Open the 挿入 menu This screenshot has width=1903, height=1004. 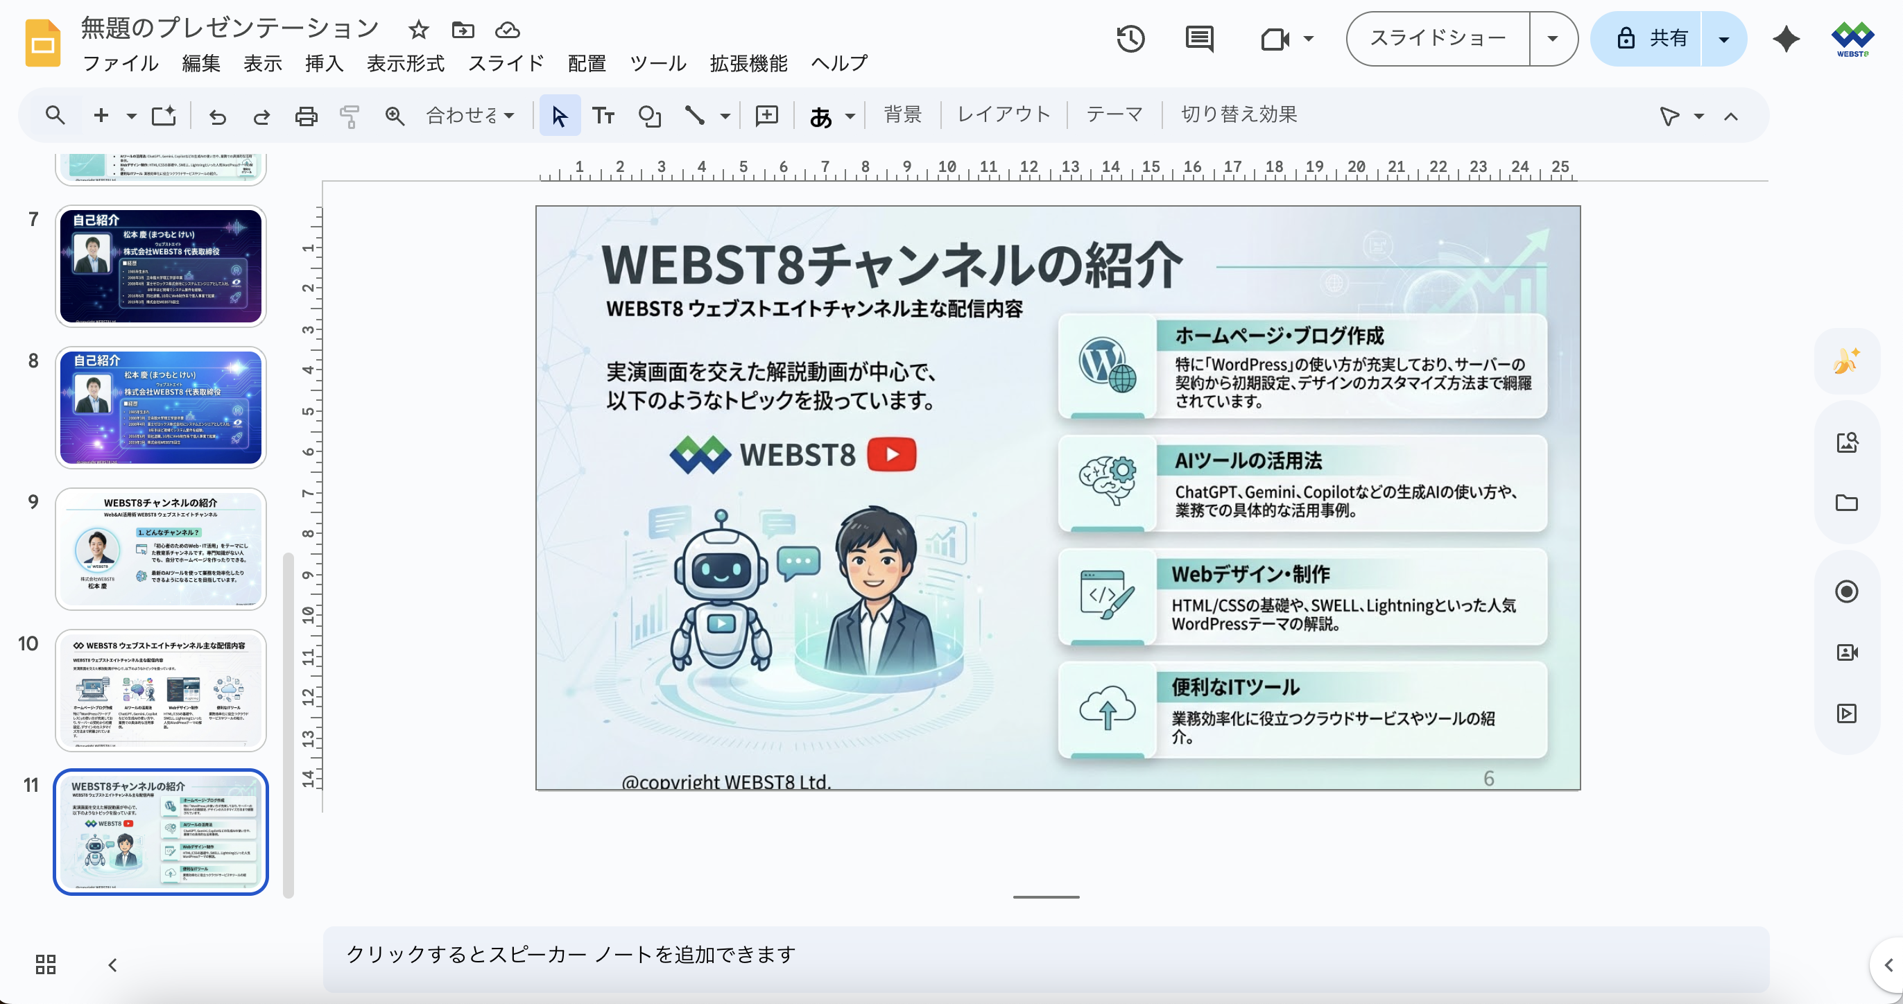[x=325, y=64]
